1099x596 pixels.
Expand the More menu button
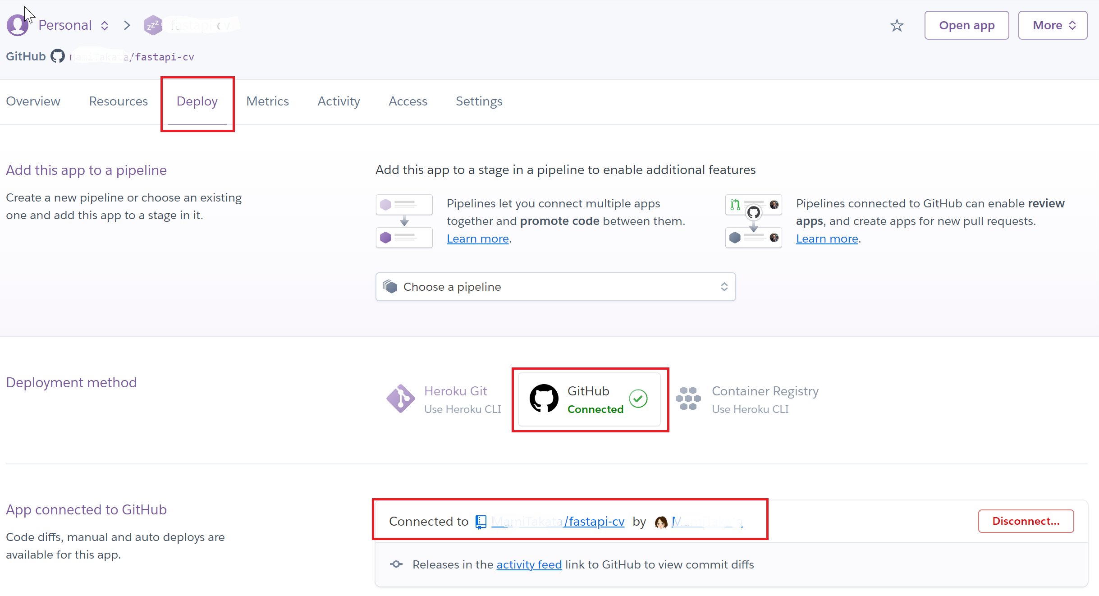[1053, 26]
